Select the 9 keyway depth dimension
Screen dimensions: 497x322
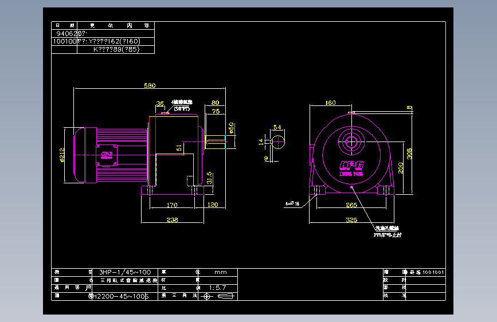pyautogui.click(x=266, y=158)
